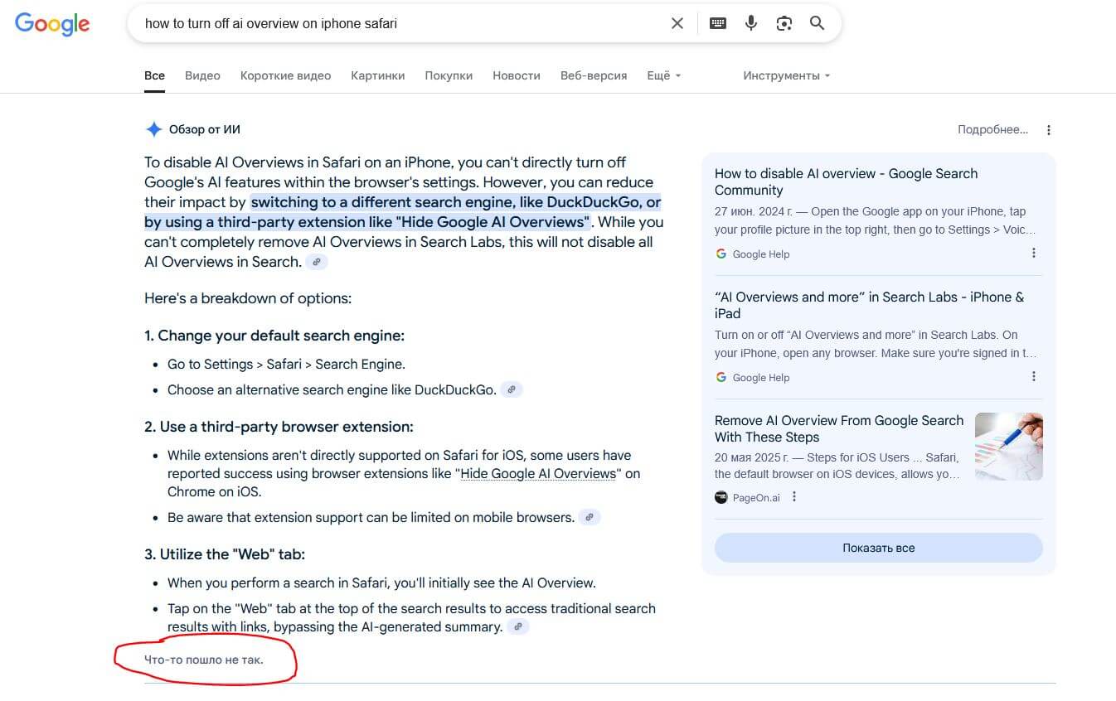The height and width of the screenshot is (701, 1116).
Task: Click the 'Обзор от ИИ' label
Action: [x=205, y=129]
